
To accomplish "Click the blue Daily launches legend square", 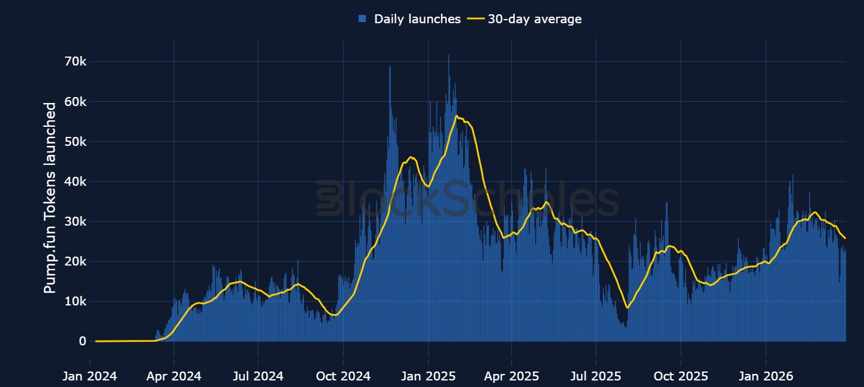I will 362,19.
